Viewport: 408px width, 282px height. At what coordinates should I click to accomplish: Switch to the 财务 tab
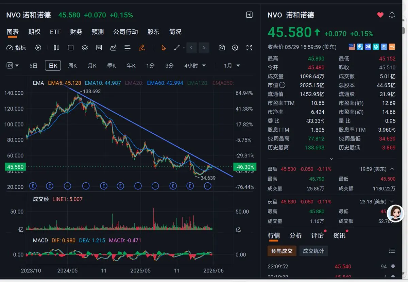[x=76, y=32]
